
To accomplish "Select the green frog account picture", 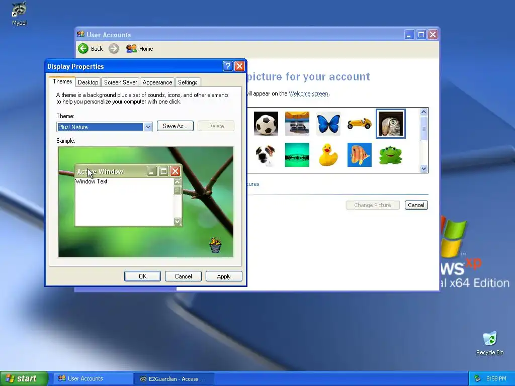I will pos(390,155).
